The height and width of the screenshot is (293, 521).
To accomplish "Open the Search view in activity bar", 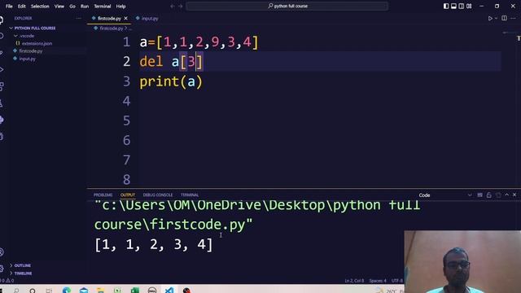I will (2, 36).
